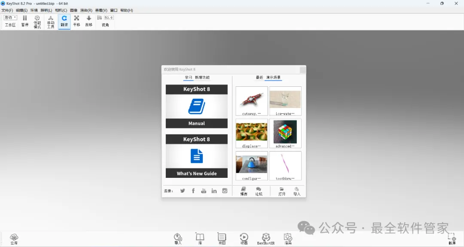Click 导入 Import in welcome dialog
The image size is (464, 247).
(x=297, y=192)
